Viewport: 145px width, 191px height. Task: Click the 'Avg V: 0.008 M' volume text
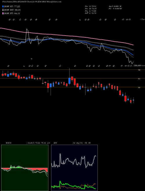[115, 6]
